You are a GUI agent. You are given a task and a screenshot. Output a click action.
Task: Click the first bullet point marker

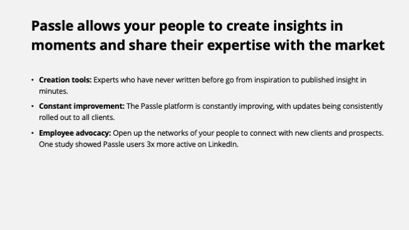[x=33, y=80]
